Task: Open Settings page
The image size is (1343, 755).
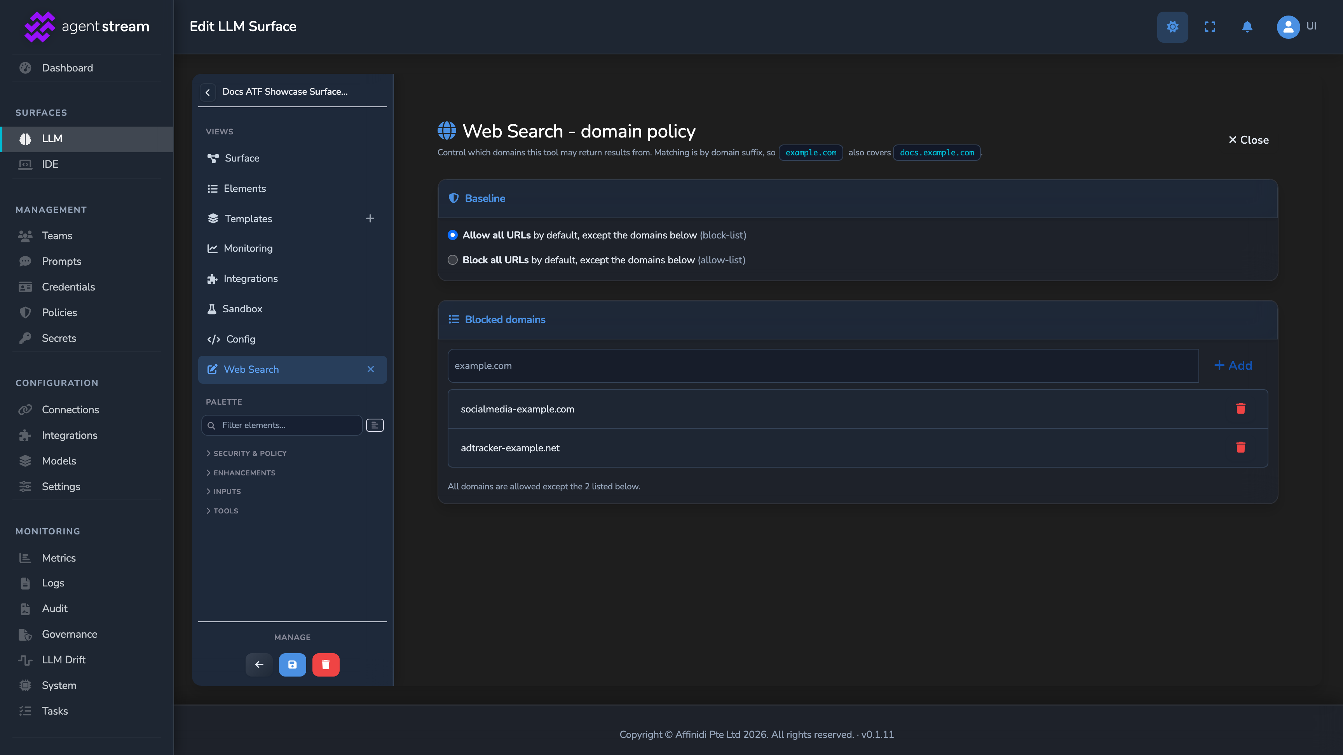Action: tap(87, 486)
